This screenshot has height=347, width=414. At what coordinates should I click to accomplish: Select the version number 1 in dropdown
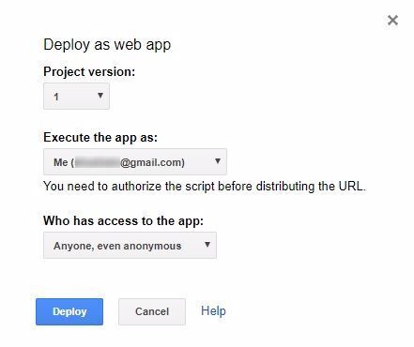(x=56, y=97)
